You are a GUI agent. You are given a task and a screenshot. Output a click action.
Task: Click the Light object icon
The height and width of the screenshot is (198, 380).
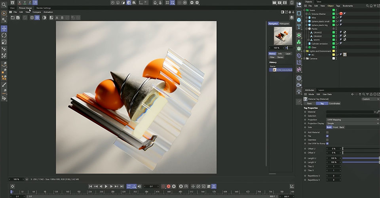[299, 91]
